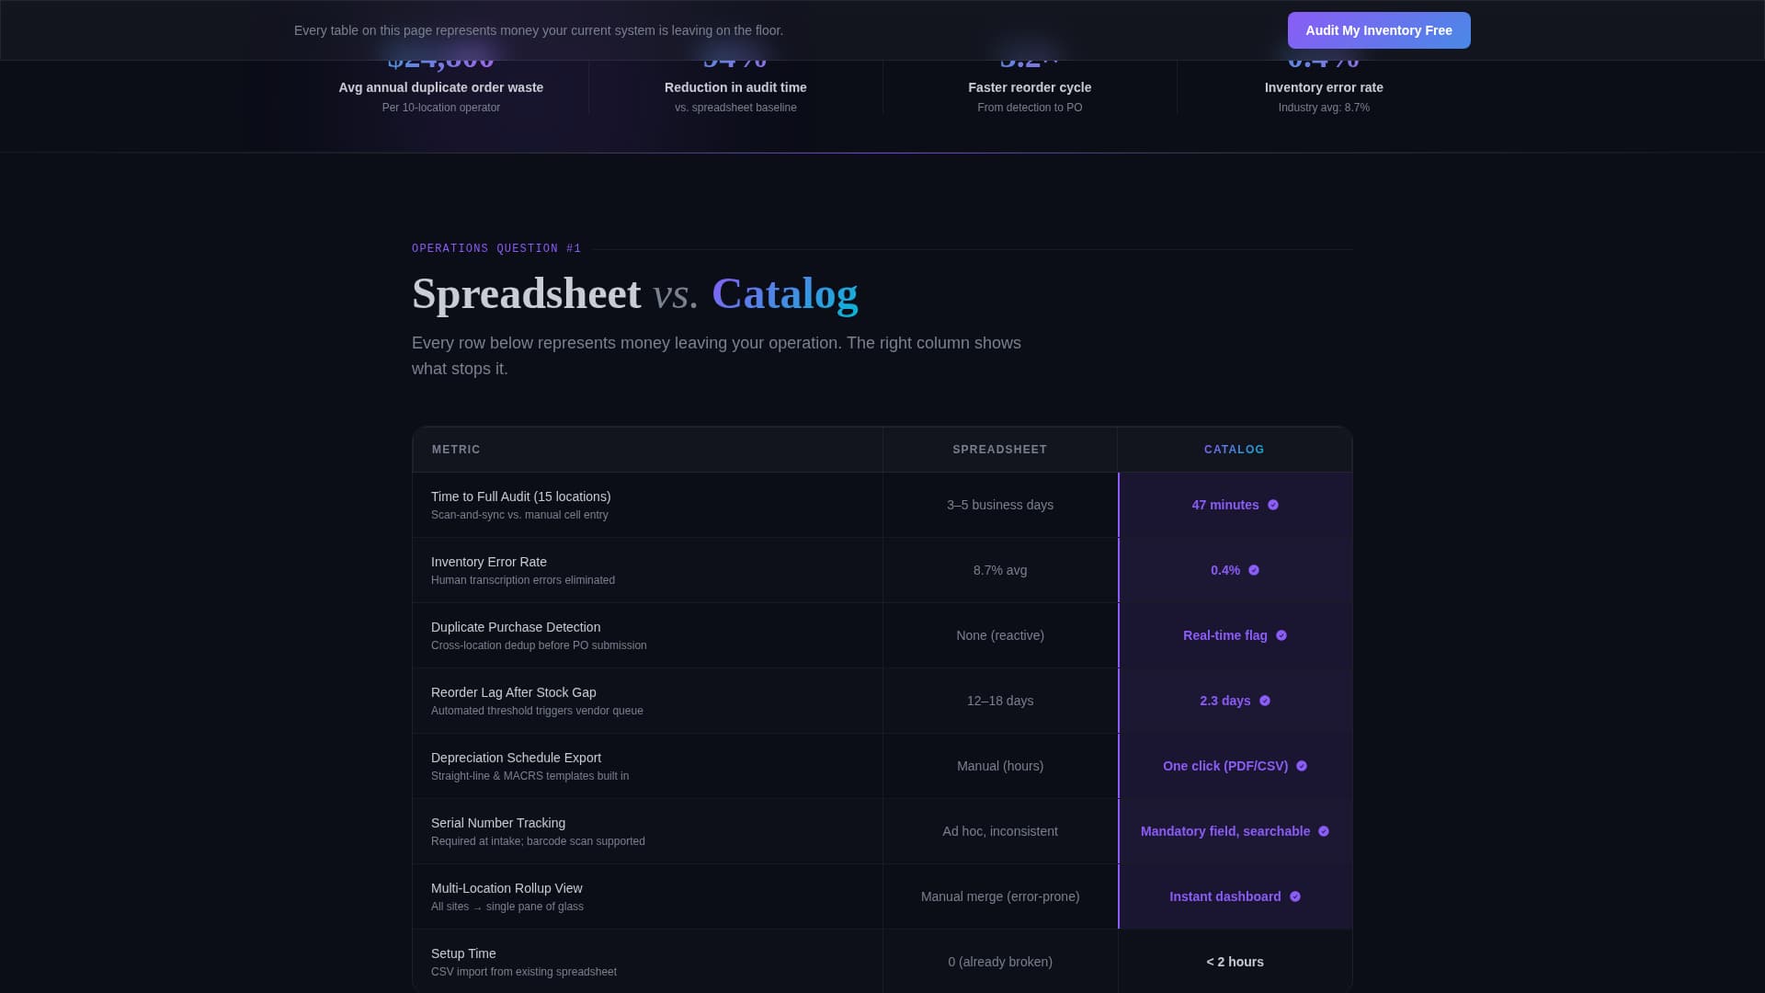
Task: Click 'Required at intake; barcode scan supported' subtitle
Action: coord(538,841)
